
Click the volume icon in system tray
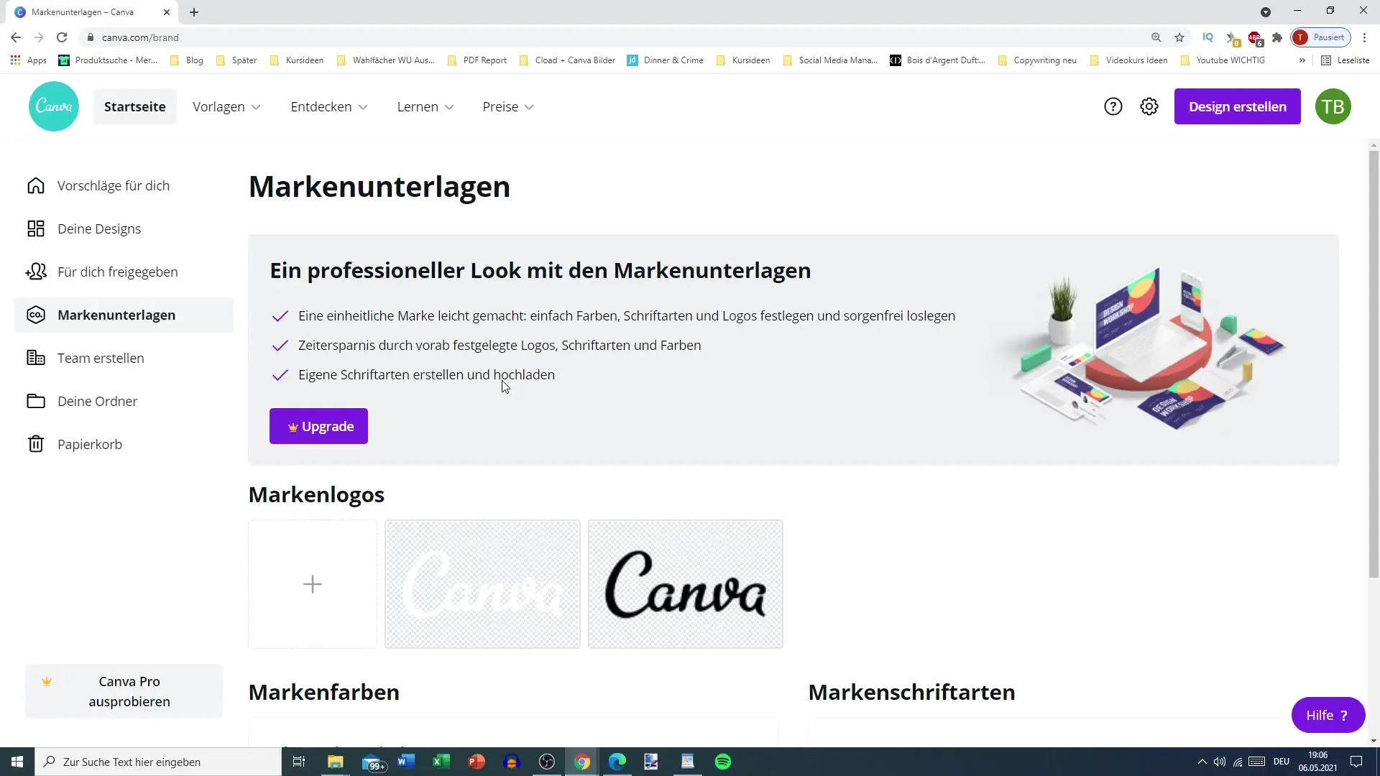coord(1219,762)
